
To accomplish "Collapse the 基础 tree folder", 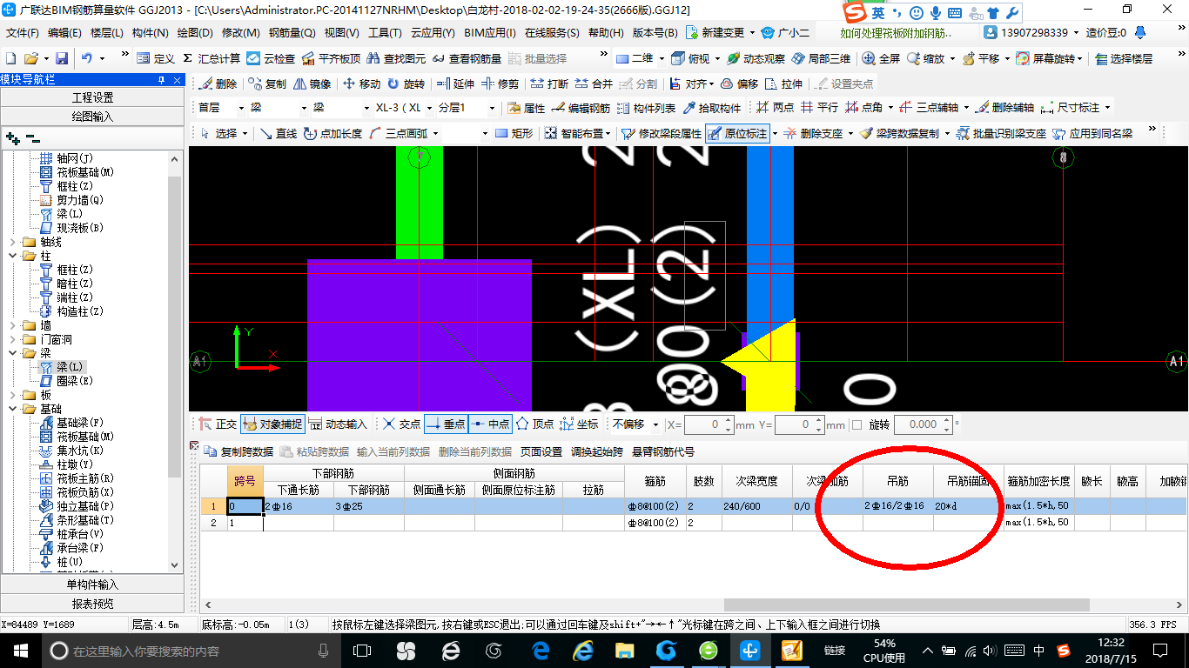I will pyautogui.click(x=12, y=409).
